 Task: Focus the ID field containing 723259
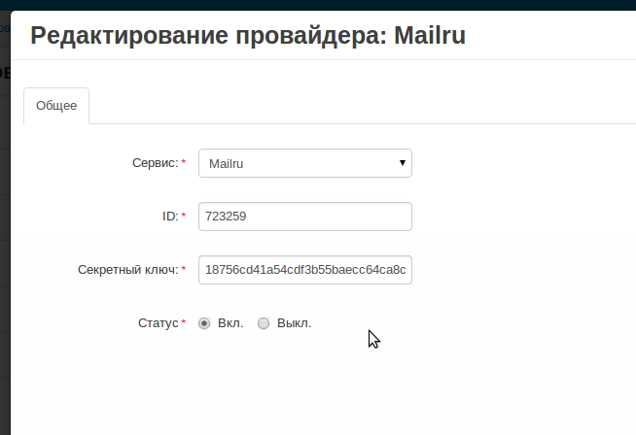[304, 217]
